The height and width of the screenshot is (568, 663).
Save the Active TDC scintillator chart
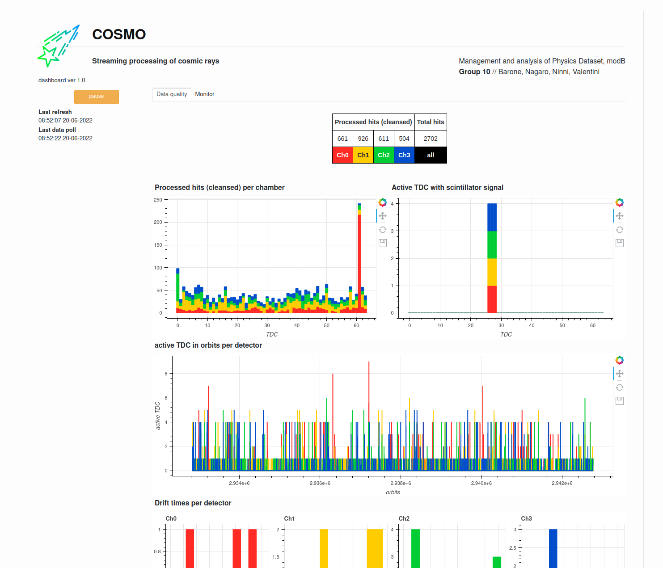[x=620, y=243]
